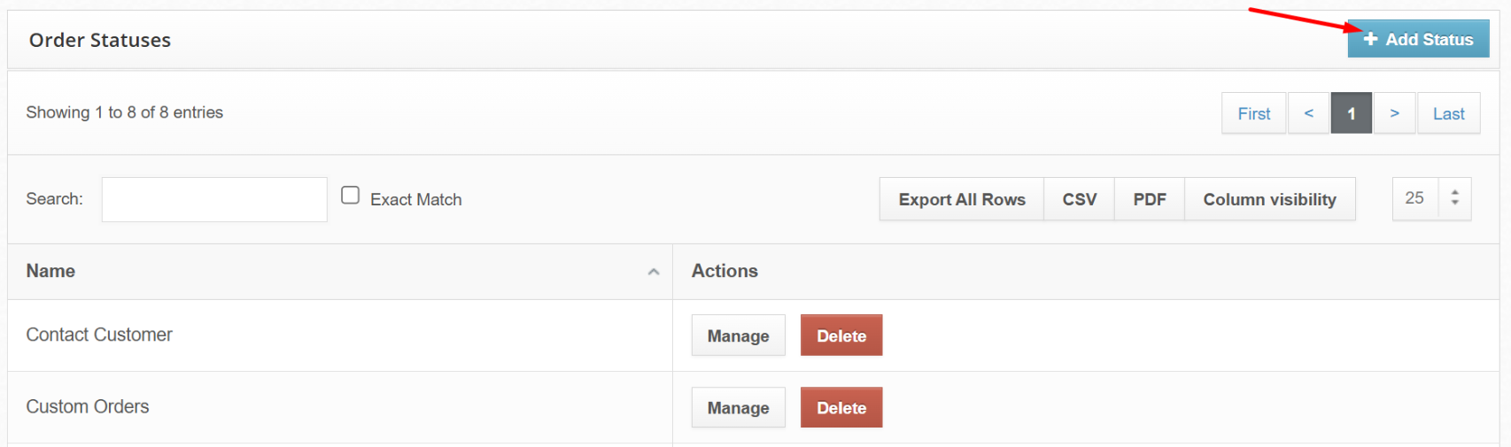Jump to the Last page
Viewport: 1511px width, 447px height.
(1448, 113)
